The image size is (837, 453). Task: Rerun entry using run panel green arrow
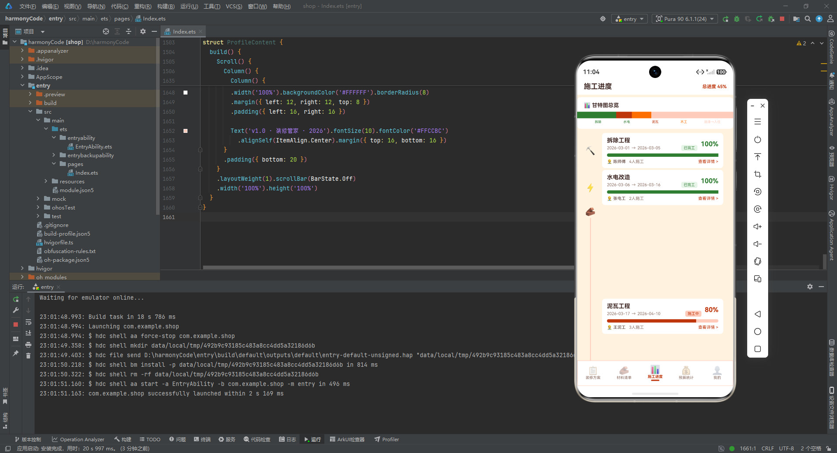tap(16, 299)
